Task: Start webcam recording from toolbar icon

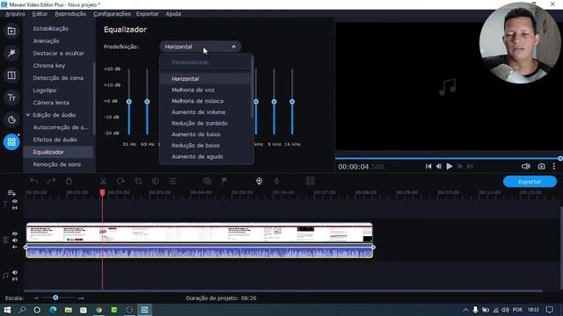Action: tap(259, 182)
